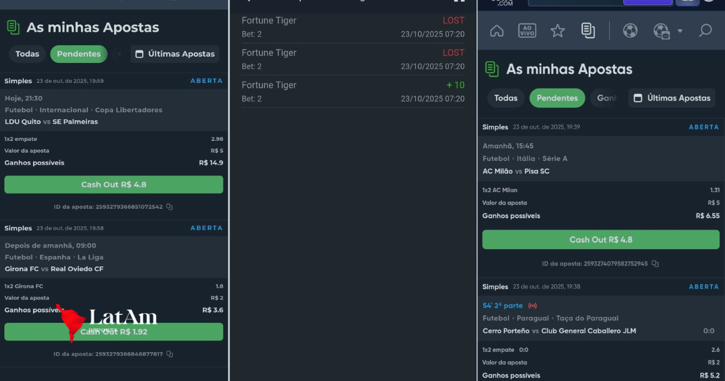This screenshot has width=725, height=381.
Task: Switch to the partially hidden Ganh tab
Action: click(x=607, y=98)
